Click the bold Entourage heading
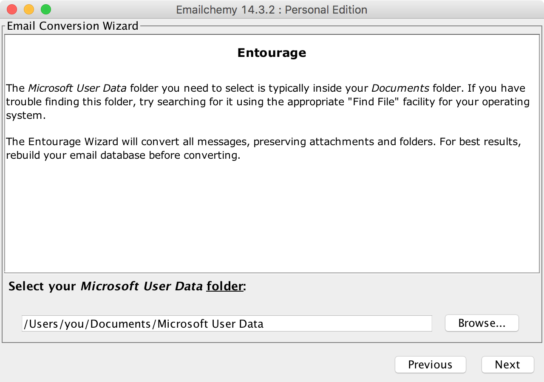Viewport: 544px width, 382px height. click(272, 53)
